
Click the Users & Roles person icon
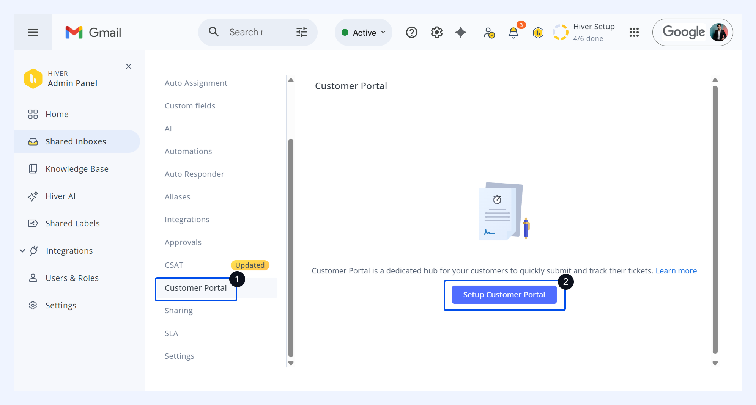[x=33, y=278]
